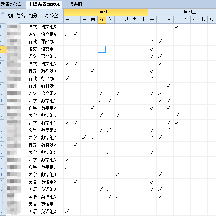The width and height of the screenshot is (216, 216).
Task: Select the 组别 column header
Action: tap(33, 16)
